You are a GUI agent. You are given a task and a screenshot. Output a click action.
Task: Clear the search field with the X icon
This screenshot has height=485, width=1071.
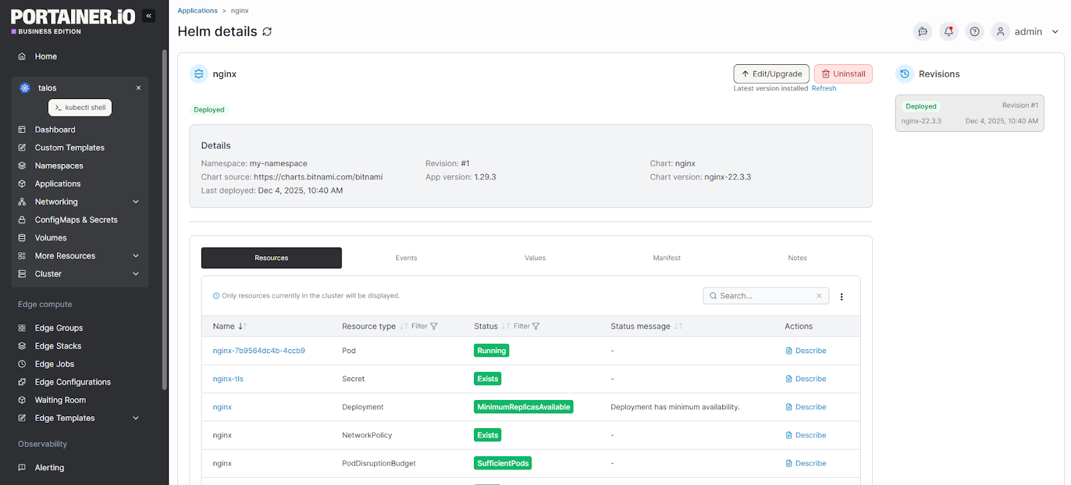coord(819,296)
